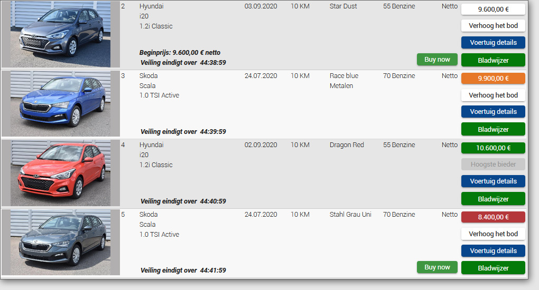Click Buy now for Stahl Grau Skoda

coord(437,267)
